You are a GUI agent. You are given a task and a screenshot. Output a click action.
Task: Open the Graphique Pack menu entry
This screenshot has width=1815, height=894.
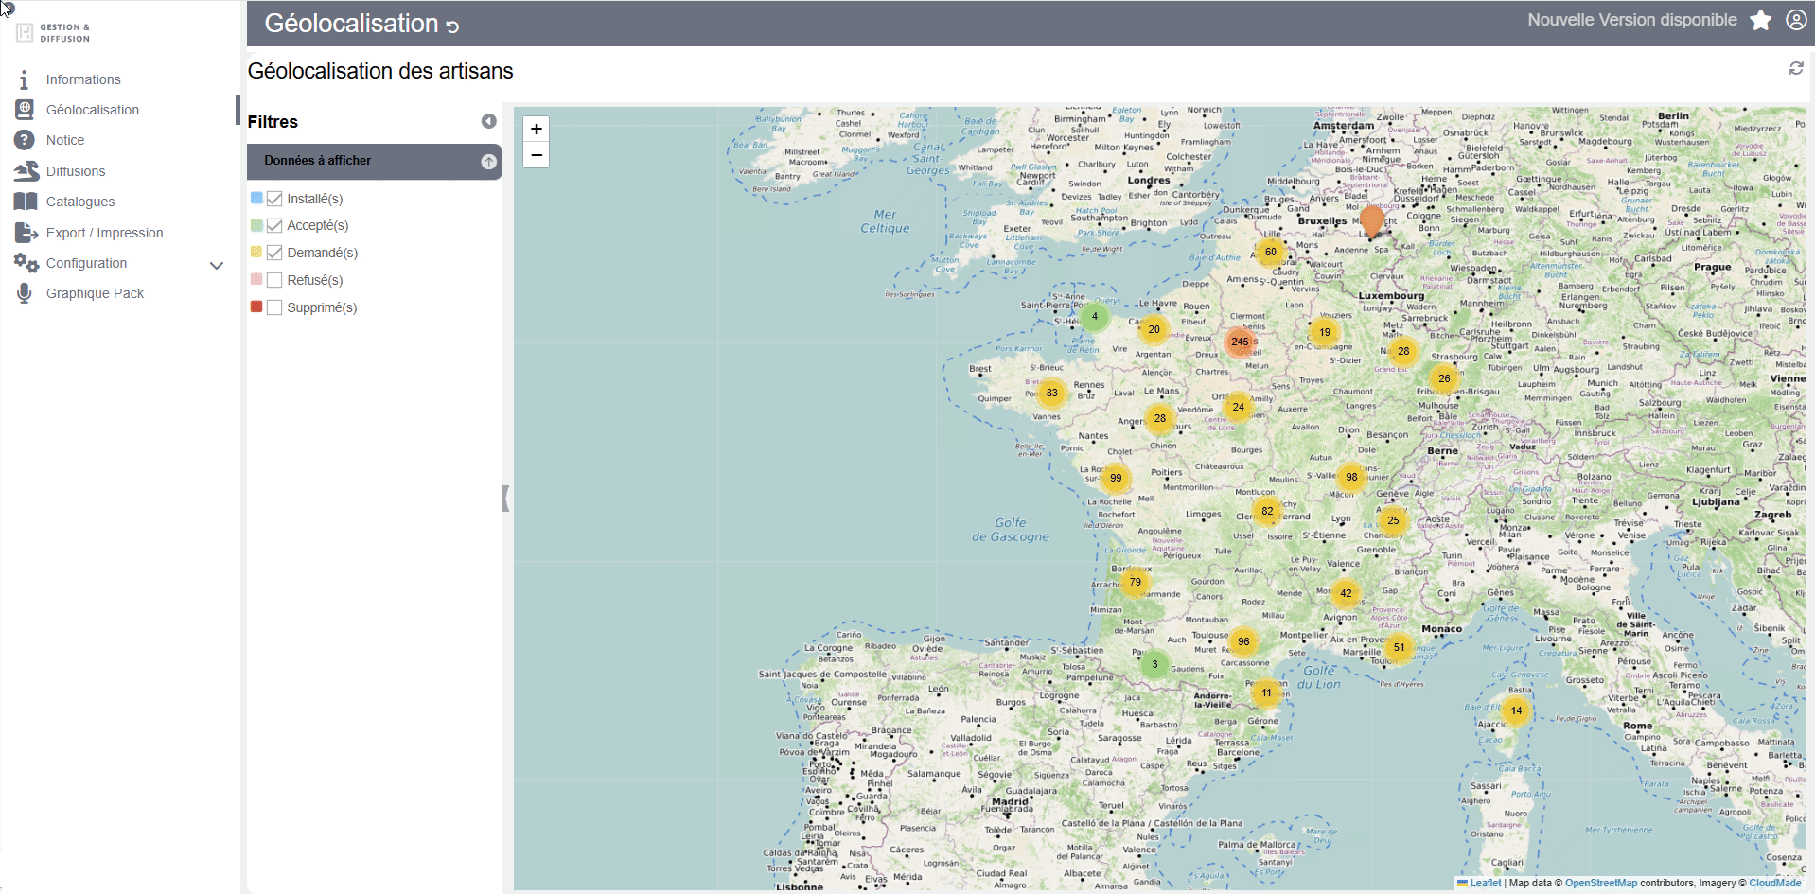click(x=95, y=293)
